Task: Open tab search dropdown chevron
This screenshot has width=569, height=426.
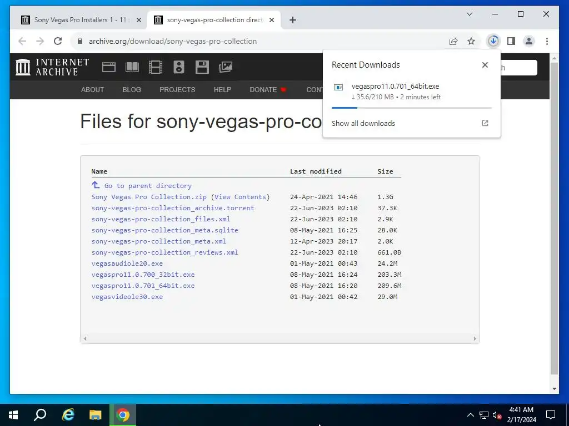Action: pos(469,14)
